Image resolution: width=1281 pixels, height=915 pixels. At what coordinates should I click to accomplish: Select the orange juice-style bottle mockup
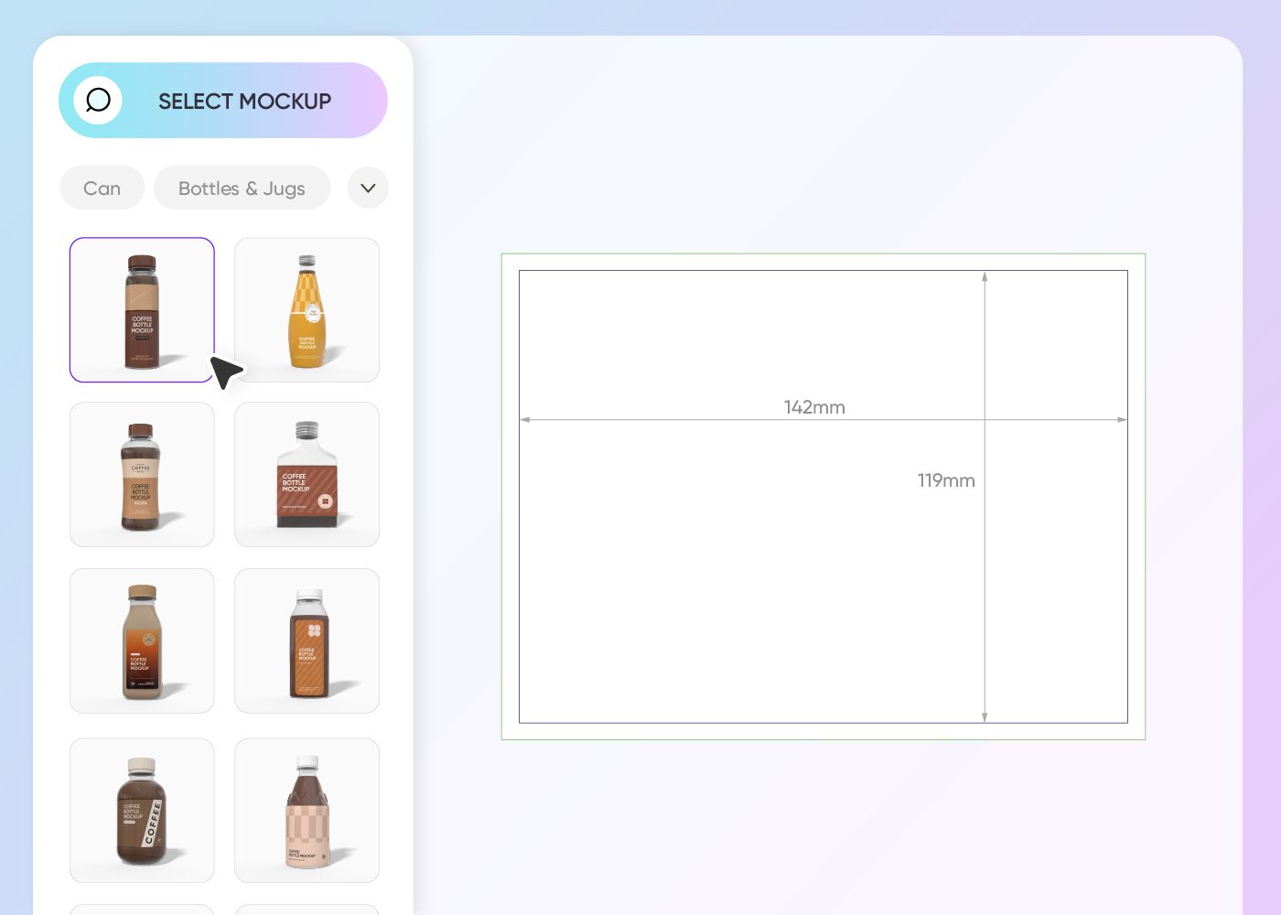(307, 309)
